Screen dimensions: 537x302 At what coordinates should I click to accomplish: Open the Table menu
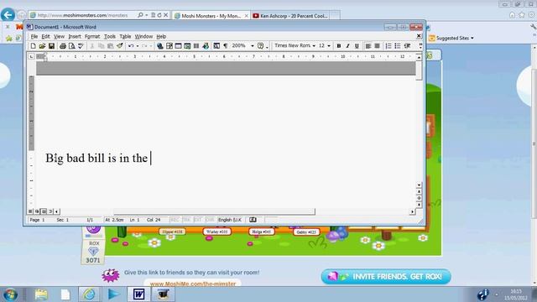pos(125,36)
